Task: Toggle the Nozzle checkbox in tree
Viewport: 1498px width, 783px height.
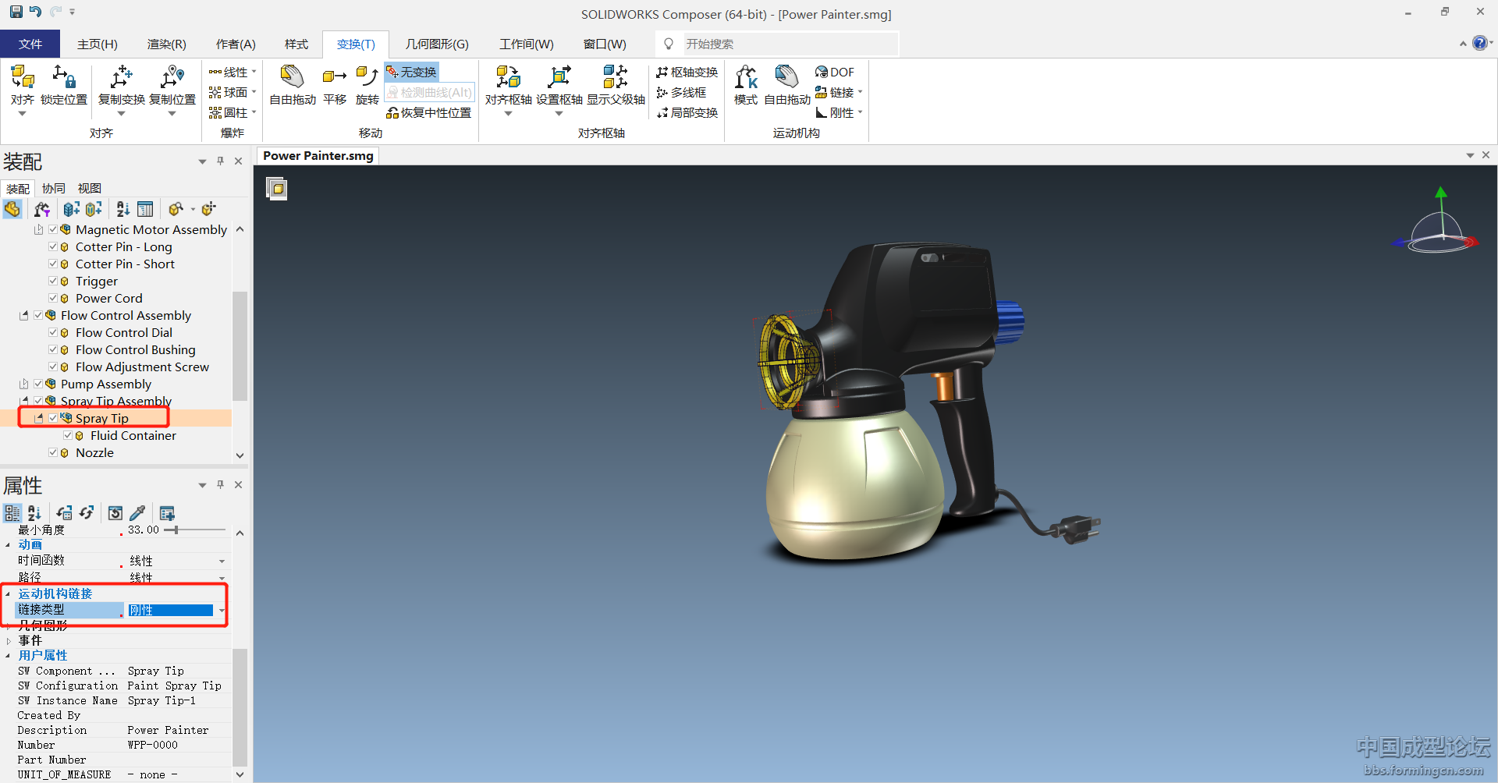Action: click(53, 452)
